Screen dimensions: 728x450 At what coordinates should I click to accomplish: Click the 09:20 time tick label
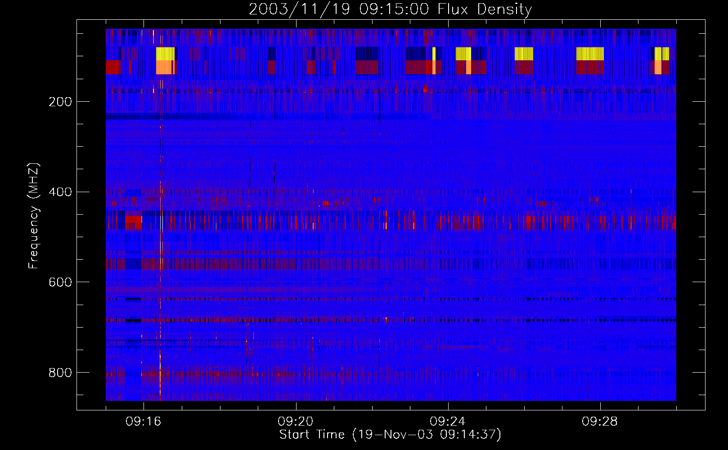click(x=296, y=422)
